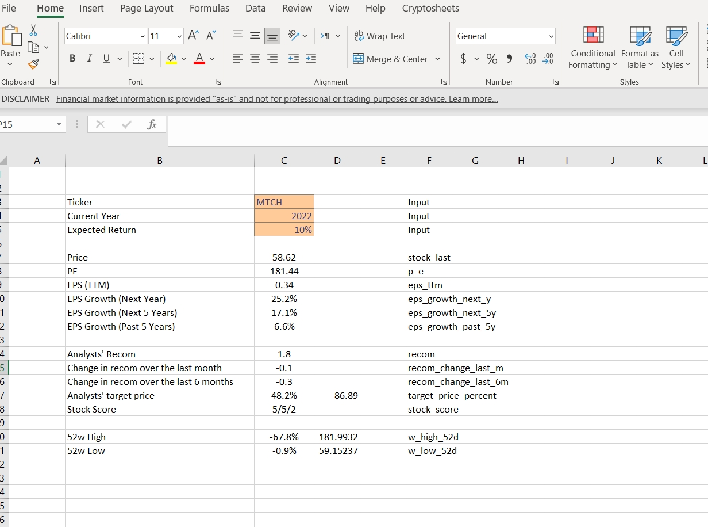Viewport: 708px width, 527px height.
Task: Center-align text horizontally in the cell
Action: 255,59
